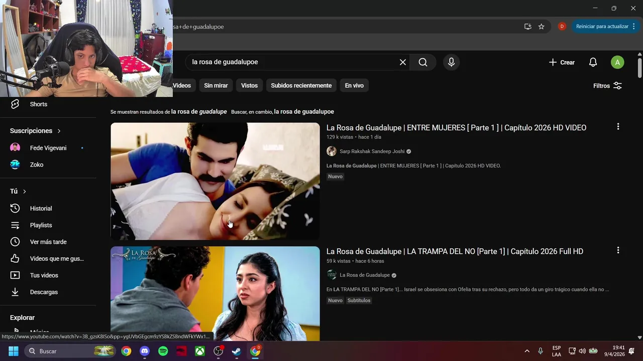Switch ESP LAA keyboard language
Screen dimensions: 643x361
[x=557, y=351]
